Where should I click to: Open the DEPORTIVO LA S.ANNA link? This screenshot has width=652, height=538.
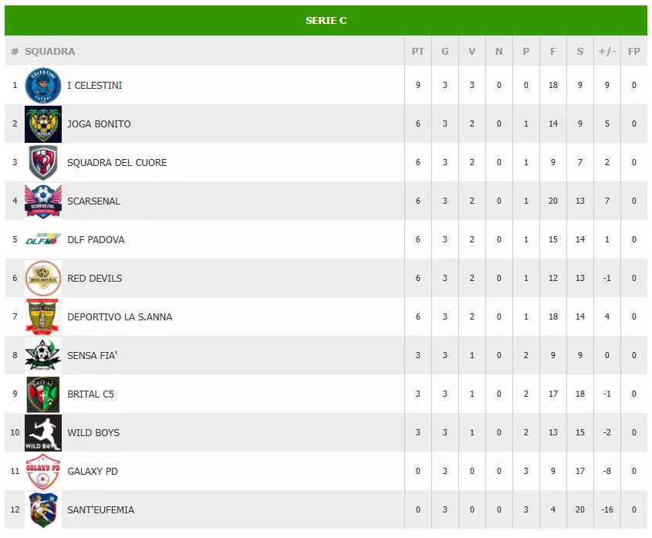(x=120, y=317)
